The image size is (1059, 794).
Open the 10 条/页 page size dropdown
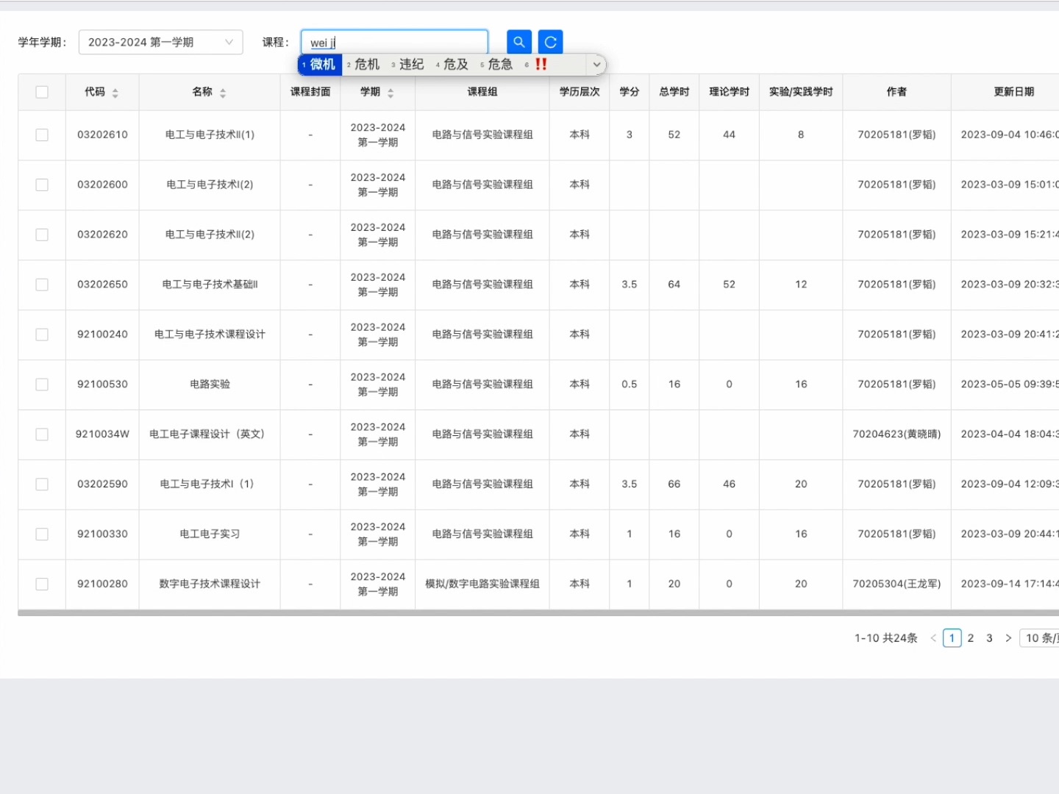1039,638
